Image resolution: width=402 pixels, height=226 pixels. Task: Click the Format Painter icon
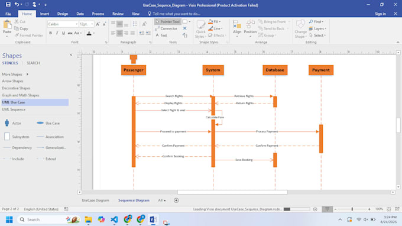click(17, 35)
